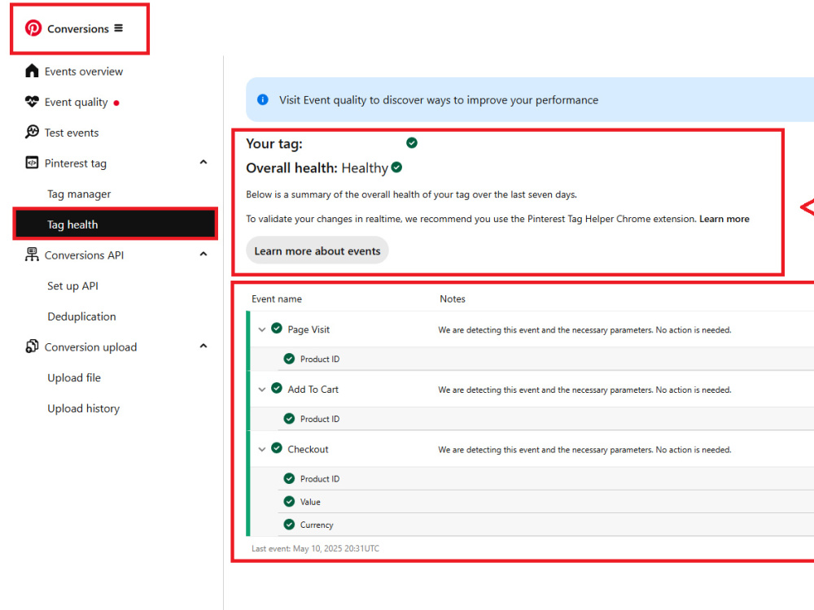Click the Conversion upload menu label

point(91,347)
